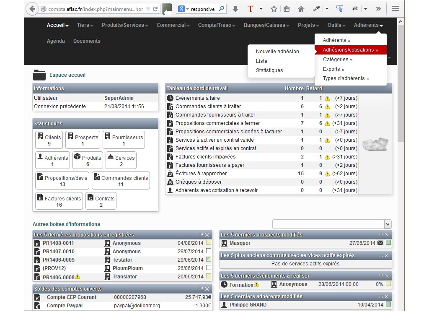Select 'Nouvelle adhésion' from the submenu
This screenshot has height=322, width=429.
pyautogui.click(x=277, y=52)
